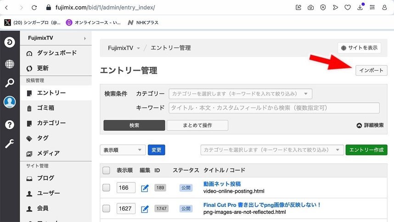Screen dimensions: 394x222
Task: Click the globe icon in left rail
Action: 10,64
